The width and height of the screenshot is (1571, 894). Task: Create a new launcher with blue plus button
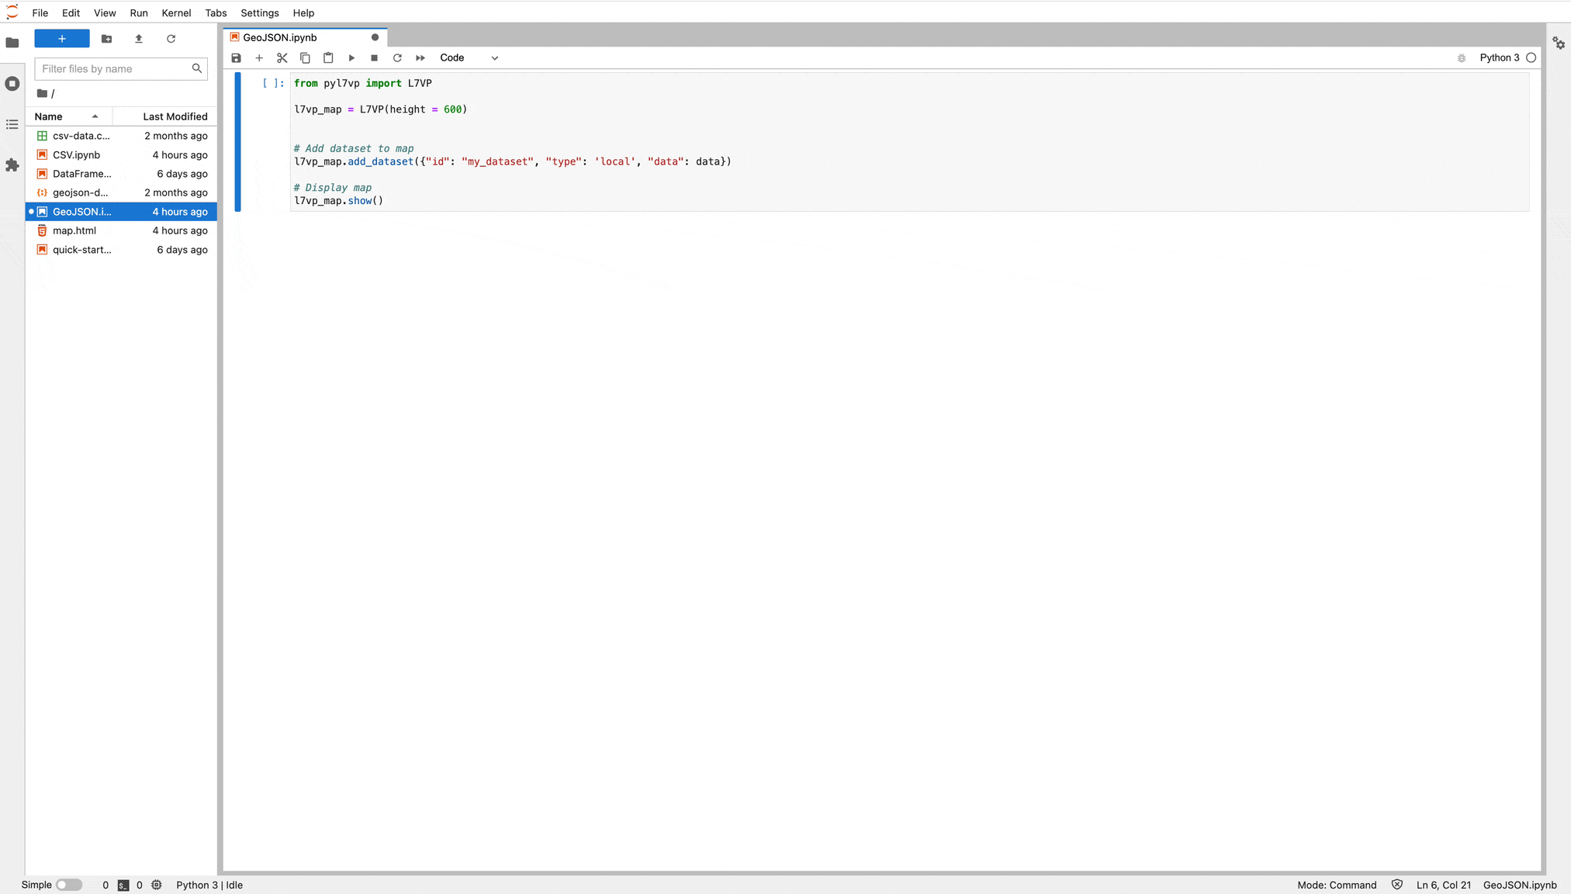pyautogui.click(x=61, y=39)
